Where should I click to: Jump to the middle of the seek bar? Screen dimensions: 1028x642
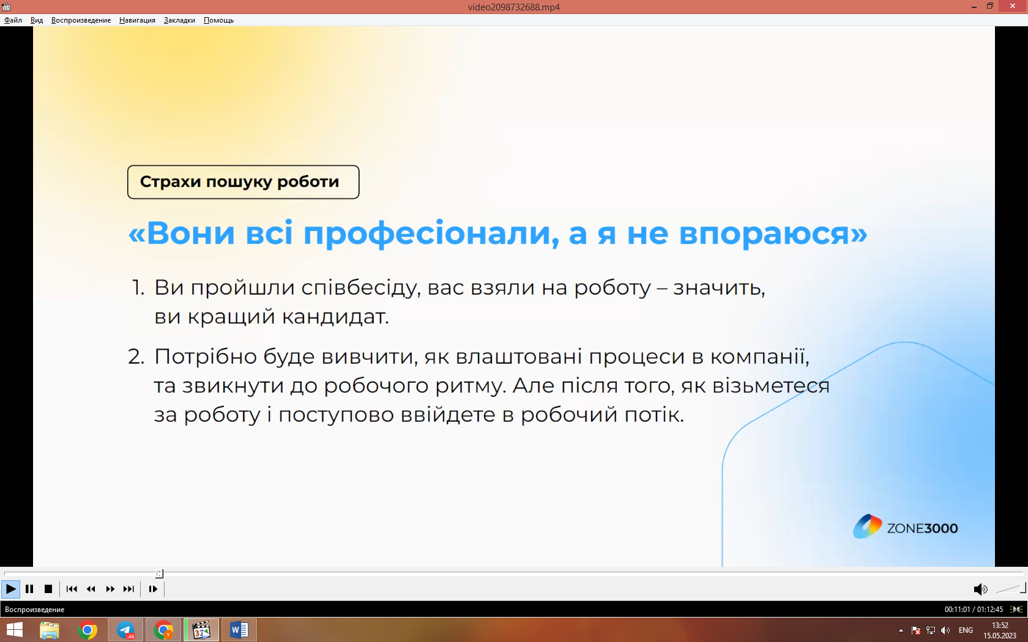[514, 574]
